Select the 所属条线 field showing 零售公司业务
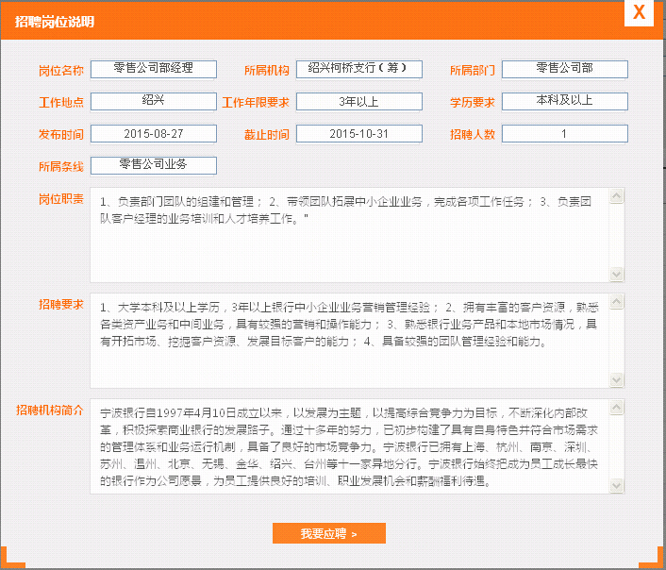The image size is (666, 570). point(154,165)
